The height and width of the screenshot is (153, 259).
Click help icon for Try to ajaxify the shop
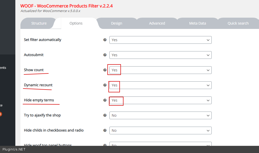[x=105, y=115]
